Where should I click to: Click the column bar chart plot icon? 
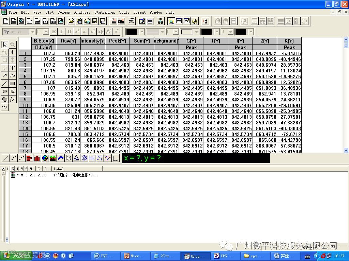click(37, 158)
